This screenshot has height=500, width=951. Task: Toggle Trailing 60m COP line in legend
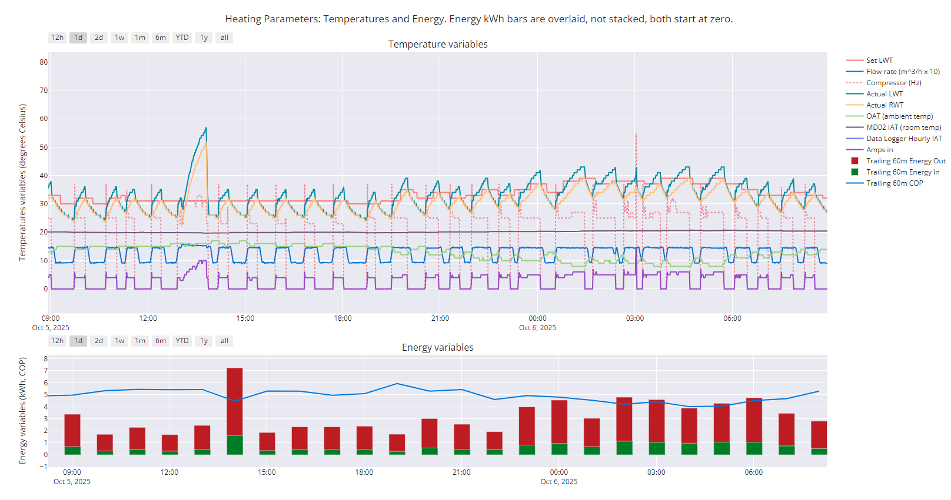(x=895, y=183)
